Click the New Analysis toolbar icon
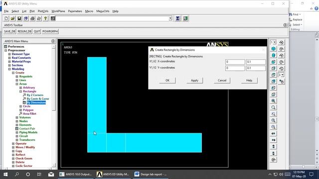The width and height of the screenshot is (319, 179). click(x=6, y=18)
